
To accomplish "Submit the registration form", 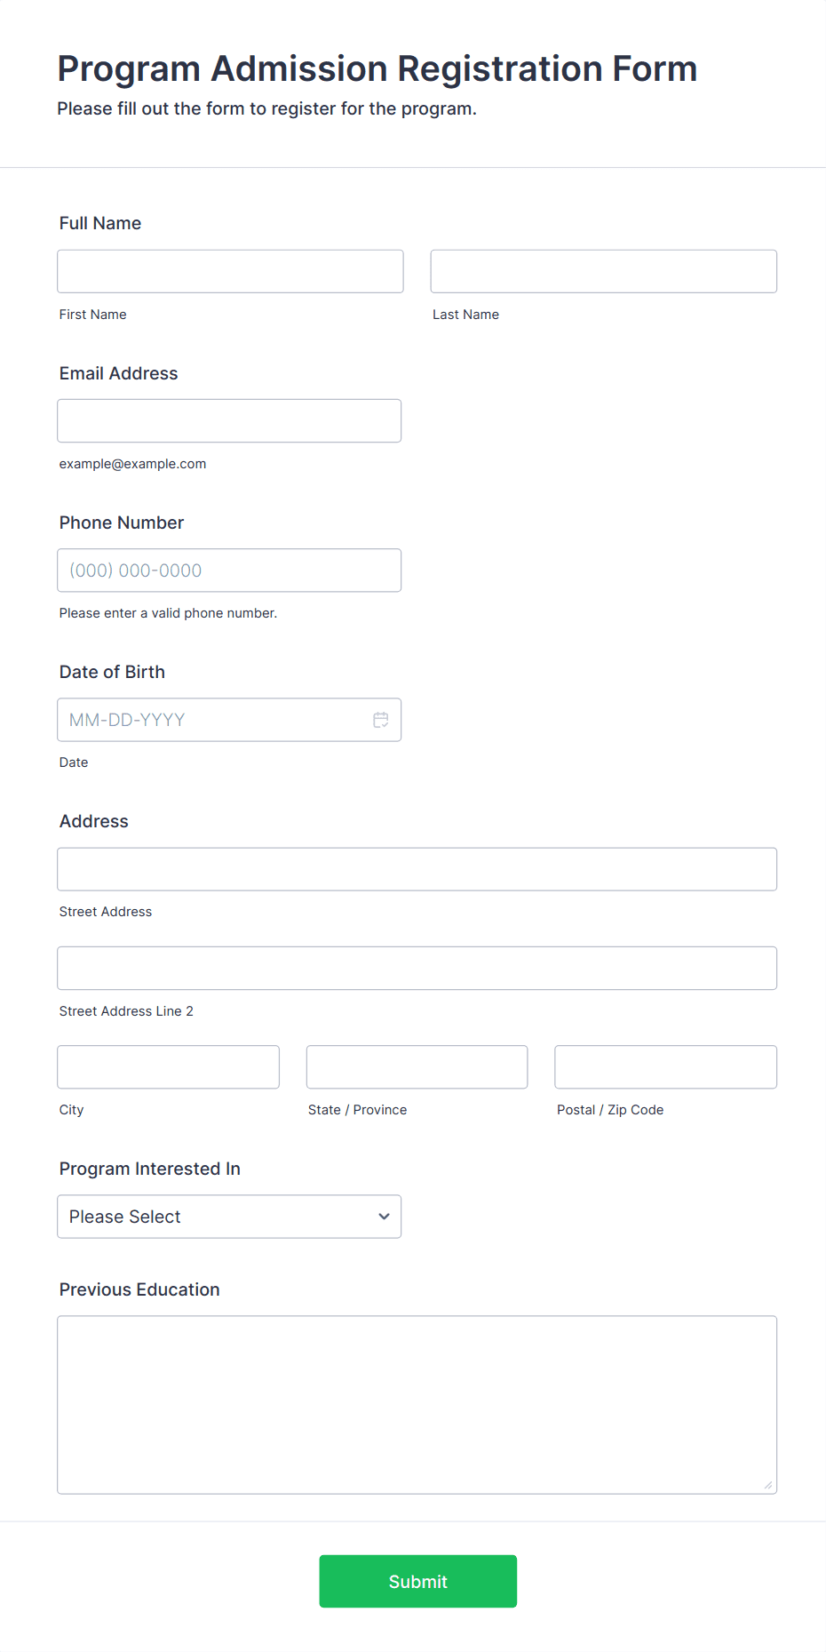I will (x=417, y=1581).
